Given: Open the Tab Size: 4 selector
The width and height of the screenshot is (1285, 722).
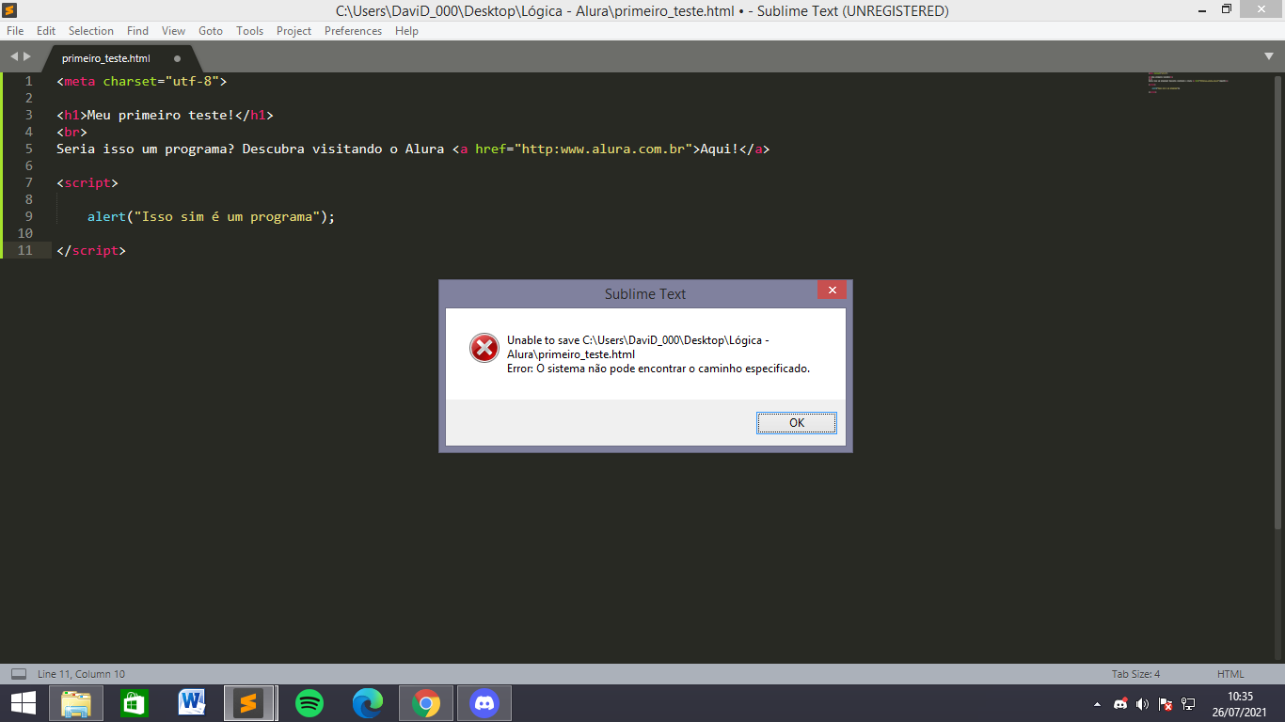Looking at the screenshot, I should [x=1135, y=674].
